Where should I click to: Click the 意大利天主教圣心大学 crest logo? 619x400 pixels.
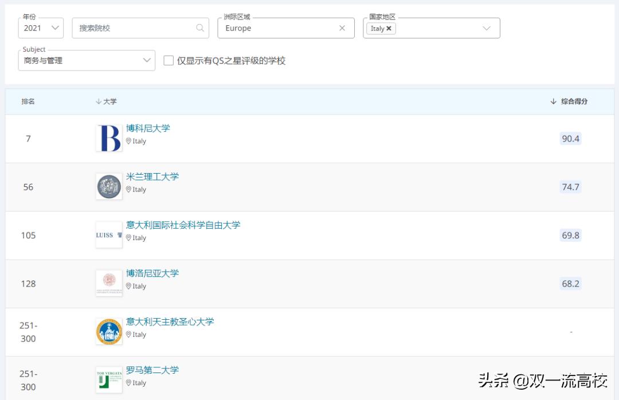pos(108,331)
